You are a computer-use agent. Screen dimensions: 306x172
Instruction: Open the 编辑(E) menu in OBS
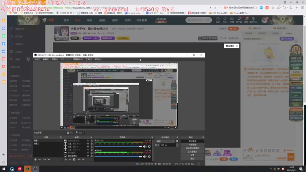click(x=46, y=59)
